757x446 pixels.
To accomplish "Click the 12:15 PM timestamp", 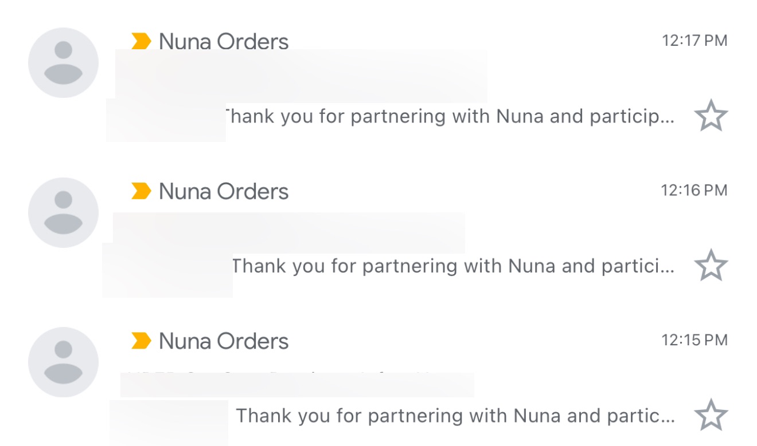I will pos(694,340).
